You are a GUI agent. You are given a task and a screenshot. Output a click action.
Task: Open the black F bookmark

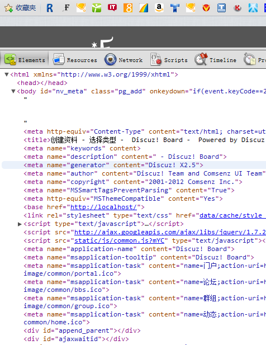click(66, 8)
